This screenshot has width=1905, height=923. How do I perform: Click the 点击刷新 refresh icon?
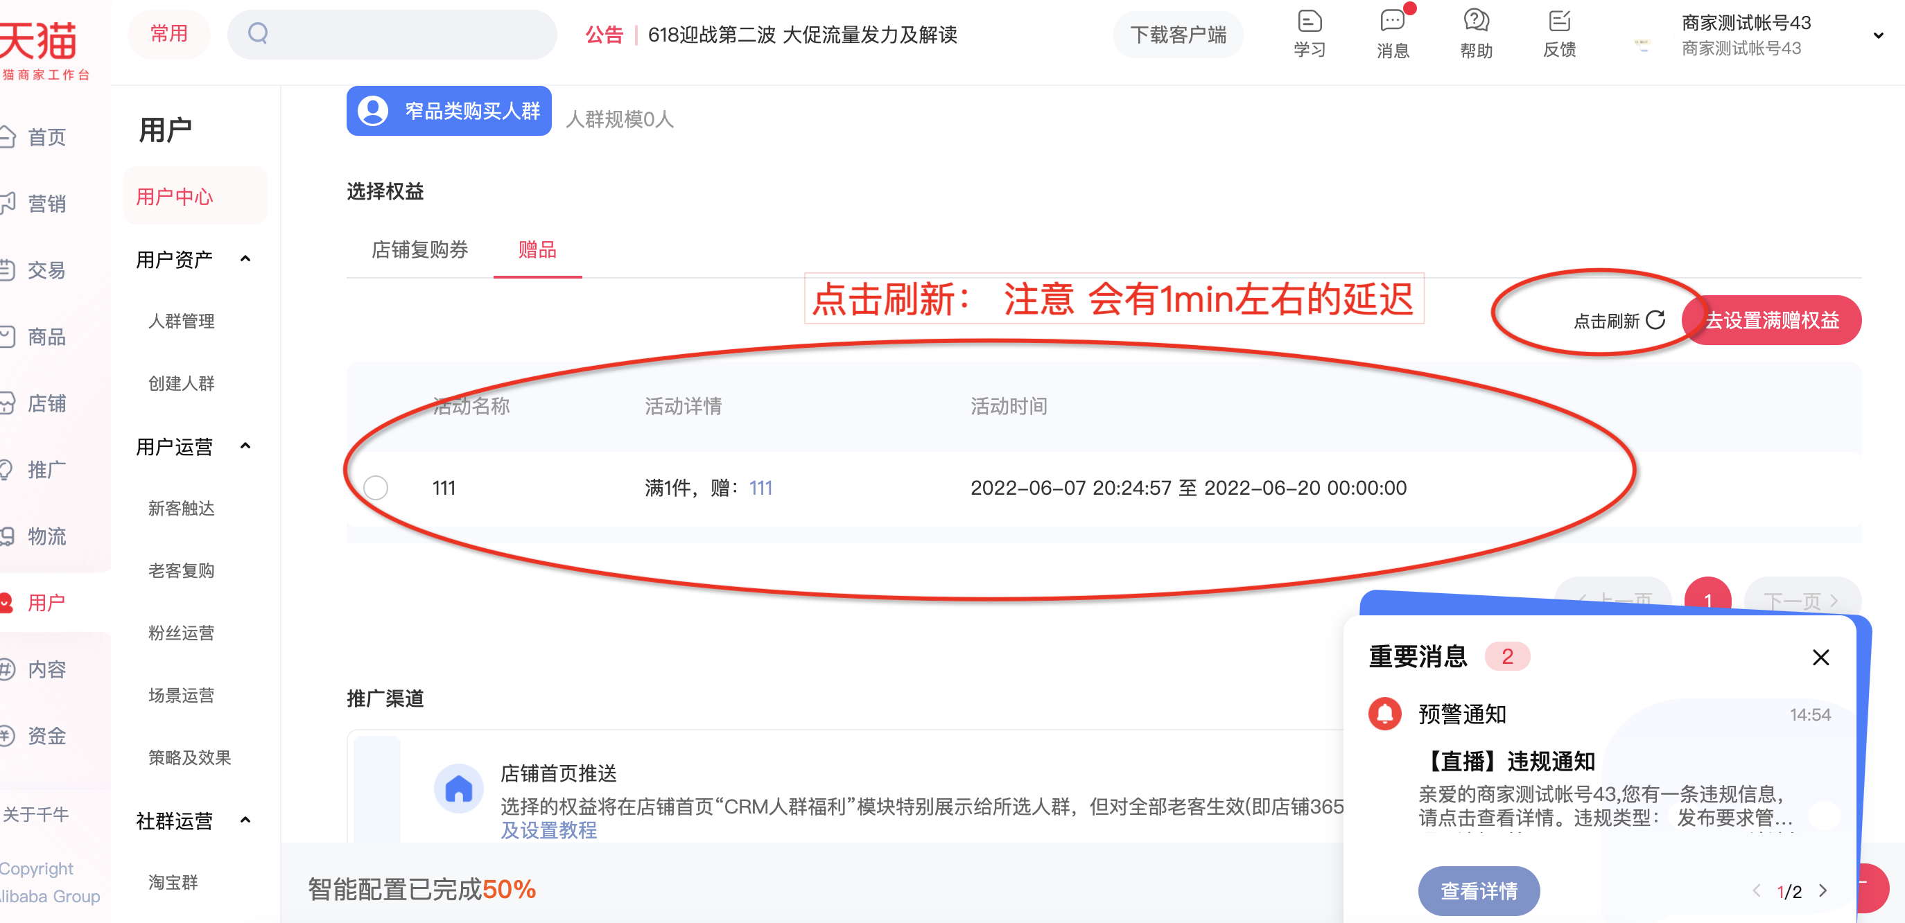(1655, 320)
